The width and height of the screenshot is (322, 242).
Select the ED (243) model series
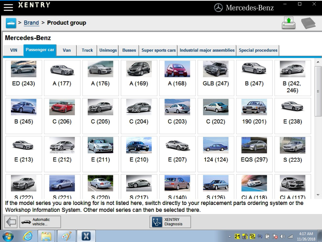pos(24,78)
